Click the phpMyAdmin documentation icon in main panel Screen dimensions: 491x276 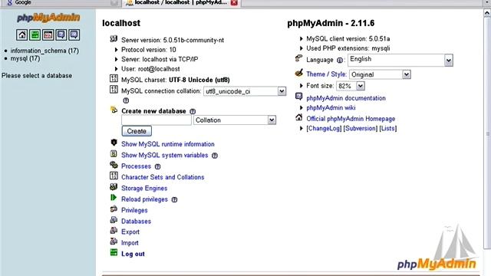point(299,97)
